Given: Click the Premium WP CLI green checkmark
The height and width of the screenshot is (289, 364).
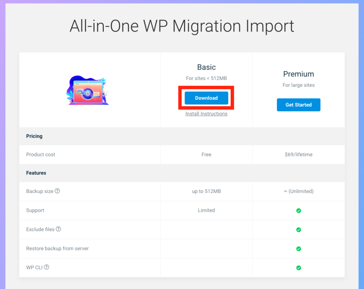Looking at the screenshot, I should [299, 268].
